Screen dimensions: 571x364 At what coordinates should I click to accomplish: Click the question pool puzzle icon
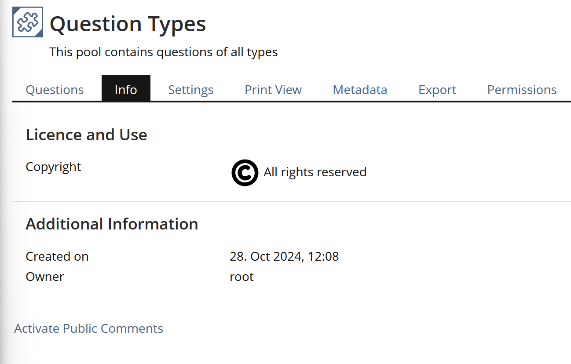tap(27, 22)
